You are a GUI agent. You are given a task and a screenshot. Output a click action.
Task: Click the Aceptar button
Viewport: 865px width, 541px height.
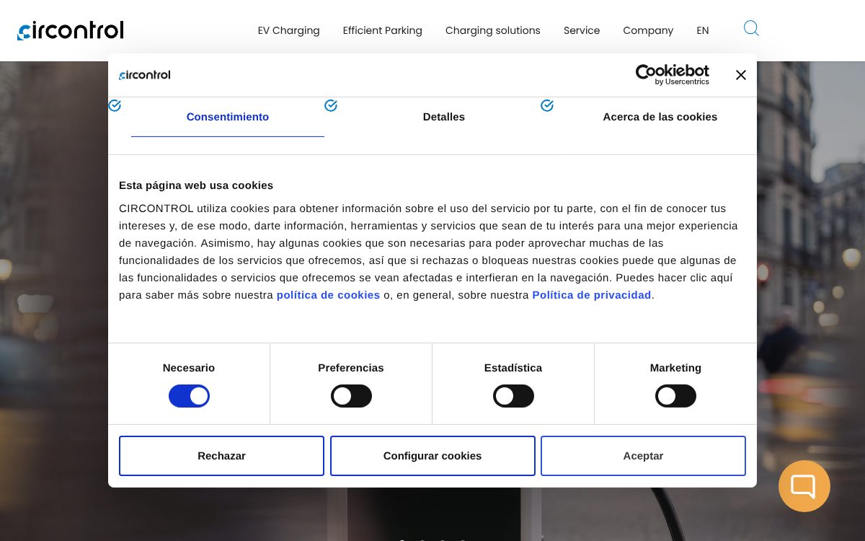(643, 456)
